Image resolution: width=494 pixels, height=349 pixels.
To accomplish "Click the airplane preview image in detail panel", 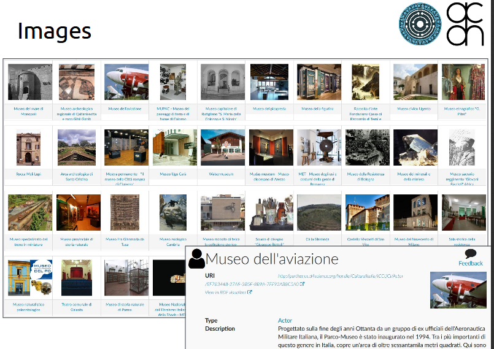I will 458,290.
